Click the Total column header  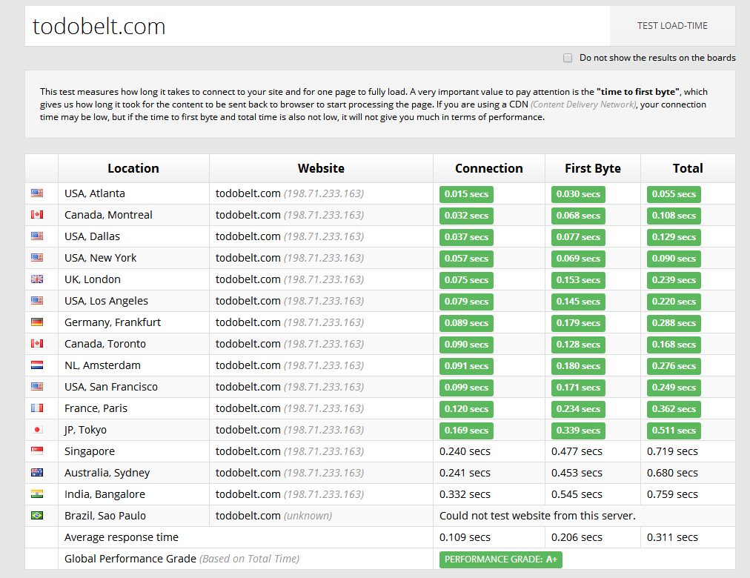(688, 168)
